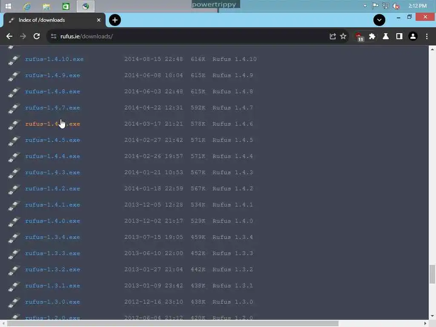Click the scroll up arrow

[432, 49]
